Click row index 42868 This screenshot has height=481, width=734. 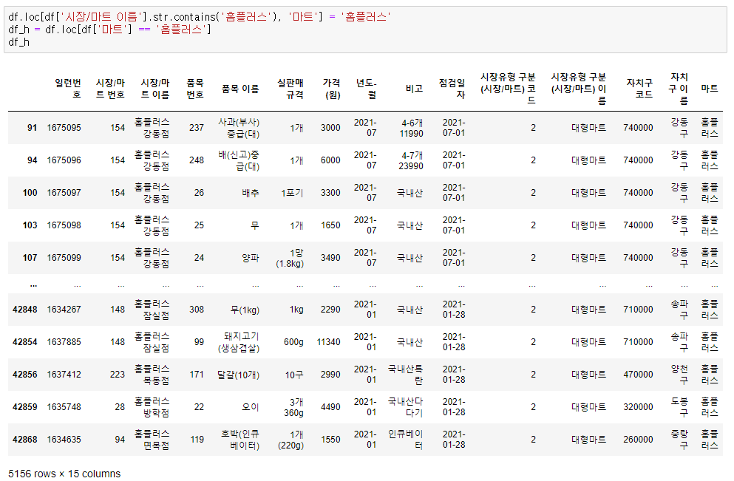coord(25,440)
